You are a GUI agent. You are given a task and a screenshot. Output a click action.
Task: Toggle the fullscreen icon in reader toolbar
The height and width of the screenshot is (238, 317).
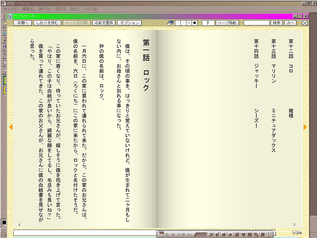point(305,23)
